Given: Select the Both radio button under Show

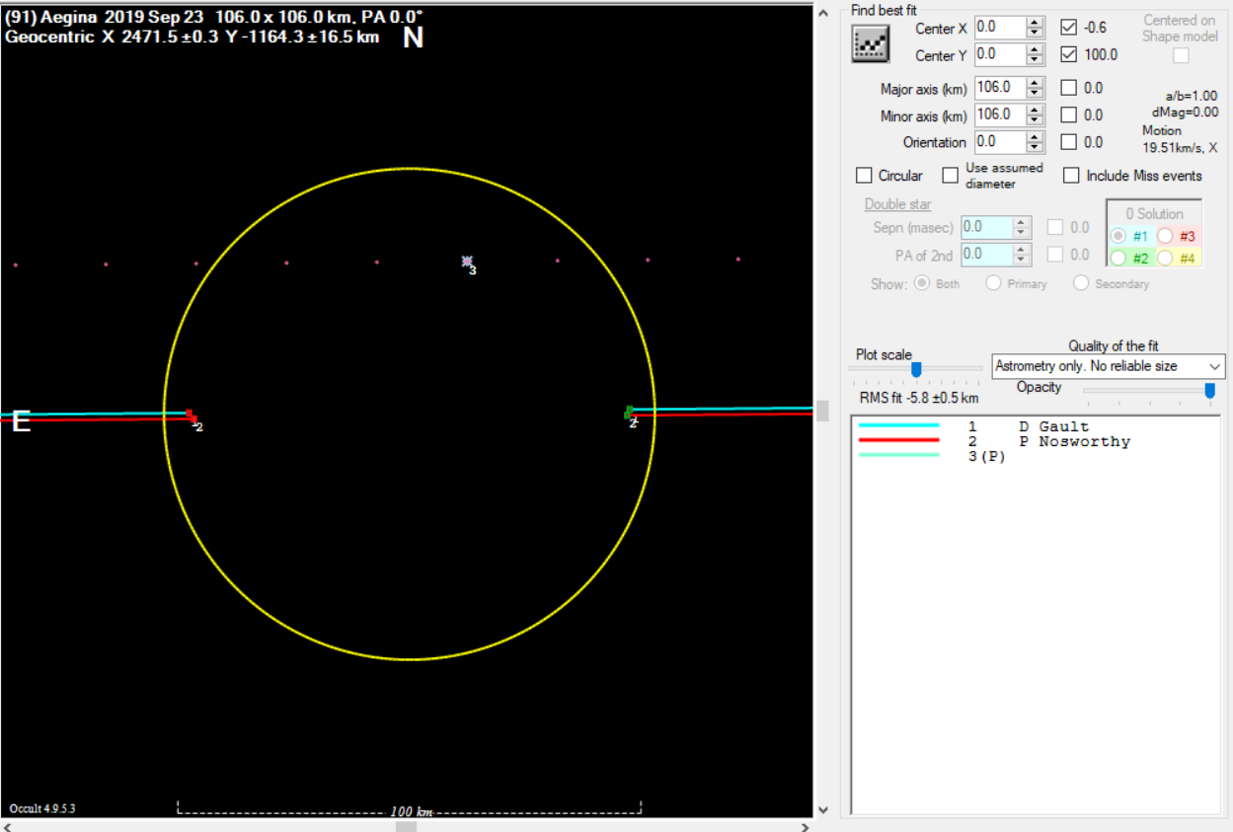Looking at the screenshot, I should tap(922, 283).
